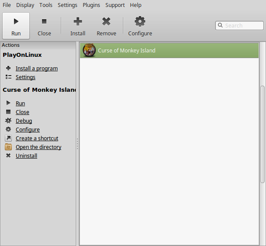Viewport: 266px width, 246px height.
Task: Click the search magnifier icon
Action: point(220,25)
